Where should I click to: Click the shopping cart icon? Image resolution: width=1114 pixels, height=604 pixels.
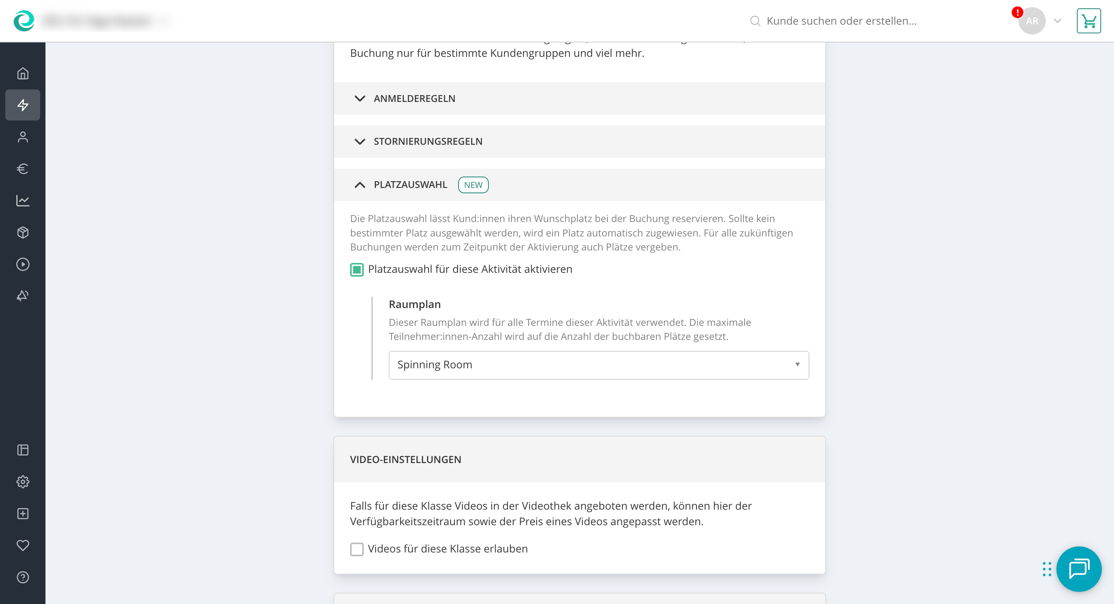coord(1088,21)
